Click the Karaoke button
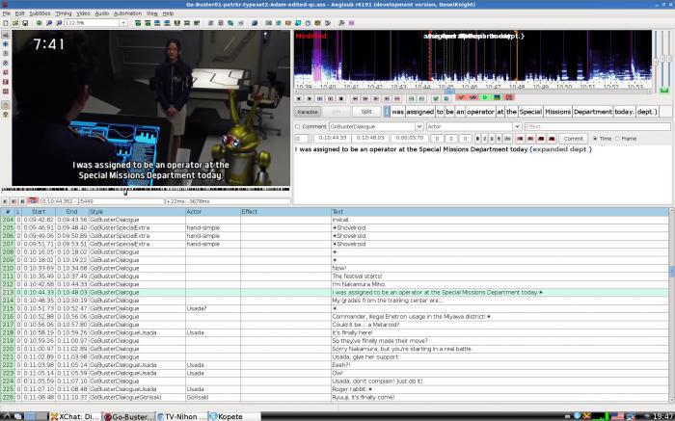This screenshot has height=421, width=675. pyautogui.click(x=308, y=112)
